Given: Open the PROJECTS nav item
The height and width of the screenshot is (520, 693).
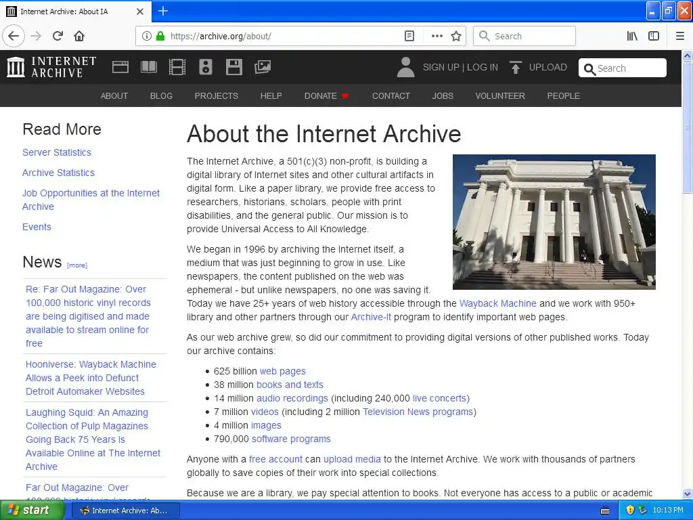Looking at the screenshot, I should [217, 96].
